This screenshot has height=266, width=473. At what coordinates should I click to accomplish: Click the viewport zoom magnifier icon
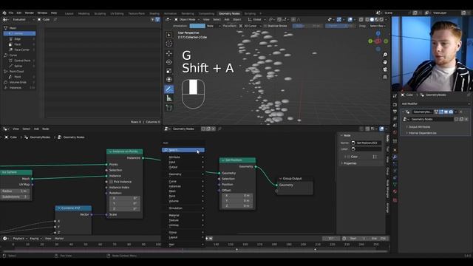coord(385,55)
